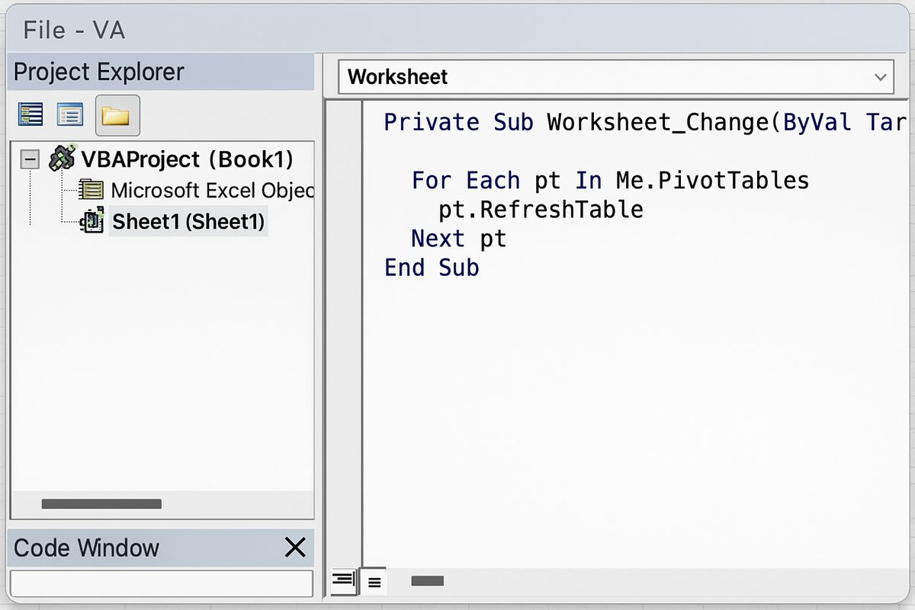This screenshot has height=610, width=915.
Task: Click the Code Window input field
Action: [162, 583]
